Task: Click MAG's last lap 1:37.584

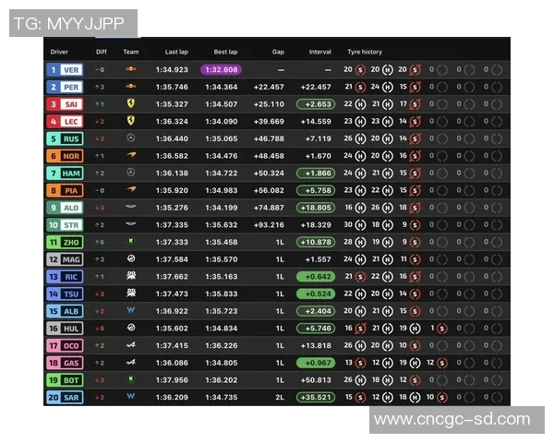Action: point(172,259)
